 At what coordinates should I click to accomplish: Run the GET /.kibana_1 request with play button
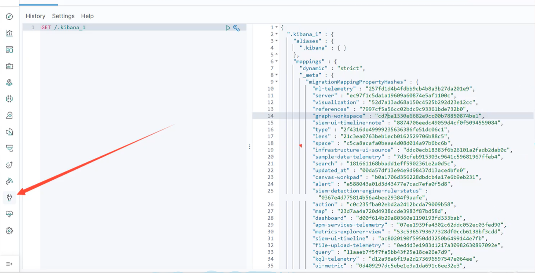coord(228,28)
